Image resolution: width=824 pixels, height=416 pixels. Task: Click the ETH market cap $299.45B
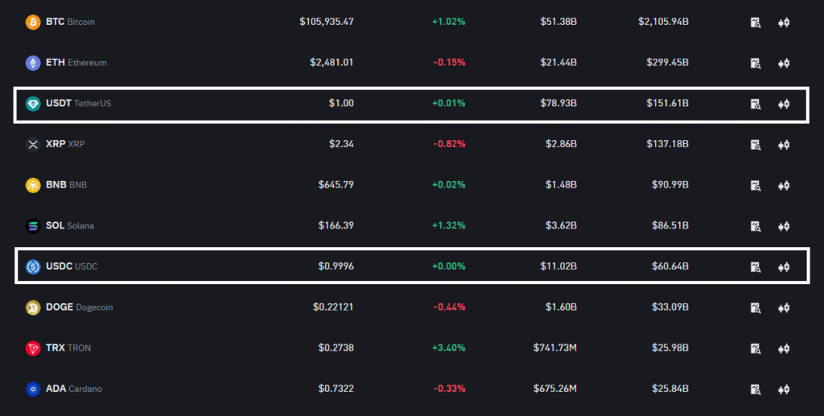click(x=667, y=63)
